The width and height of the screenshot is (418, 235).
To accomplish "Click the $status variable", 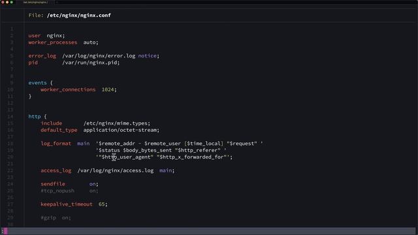I will [x=109, y=150].
